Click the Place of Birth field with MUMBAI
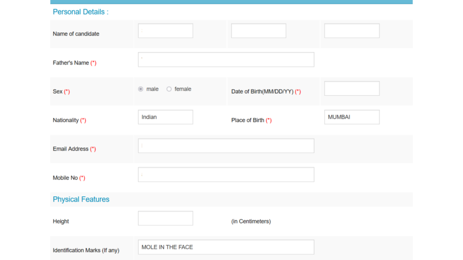The width and height of the screenshot is (463, 260). point(352,117)
